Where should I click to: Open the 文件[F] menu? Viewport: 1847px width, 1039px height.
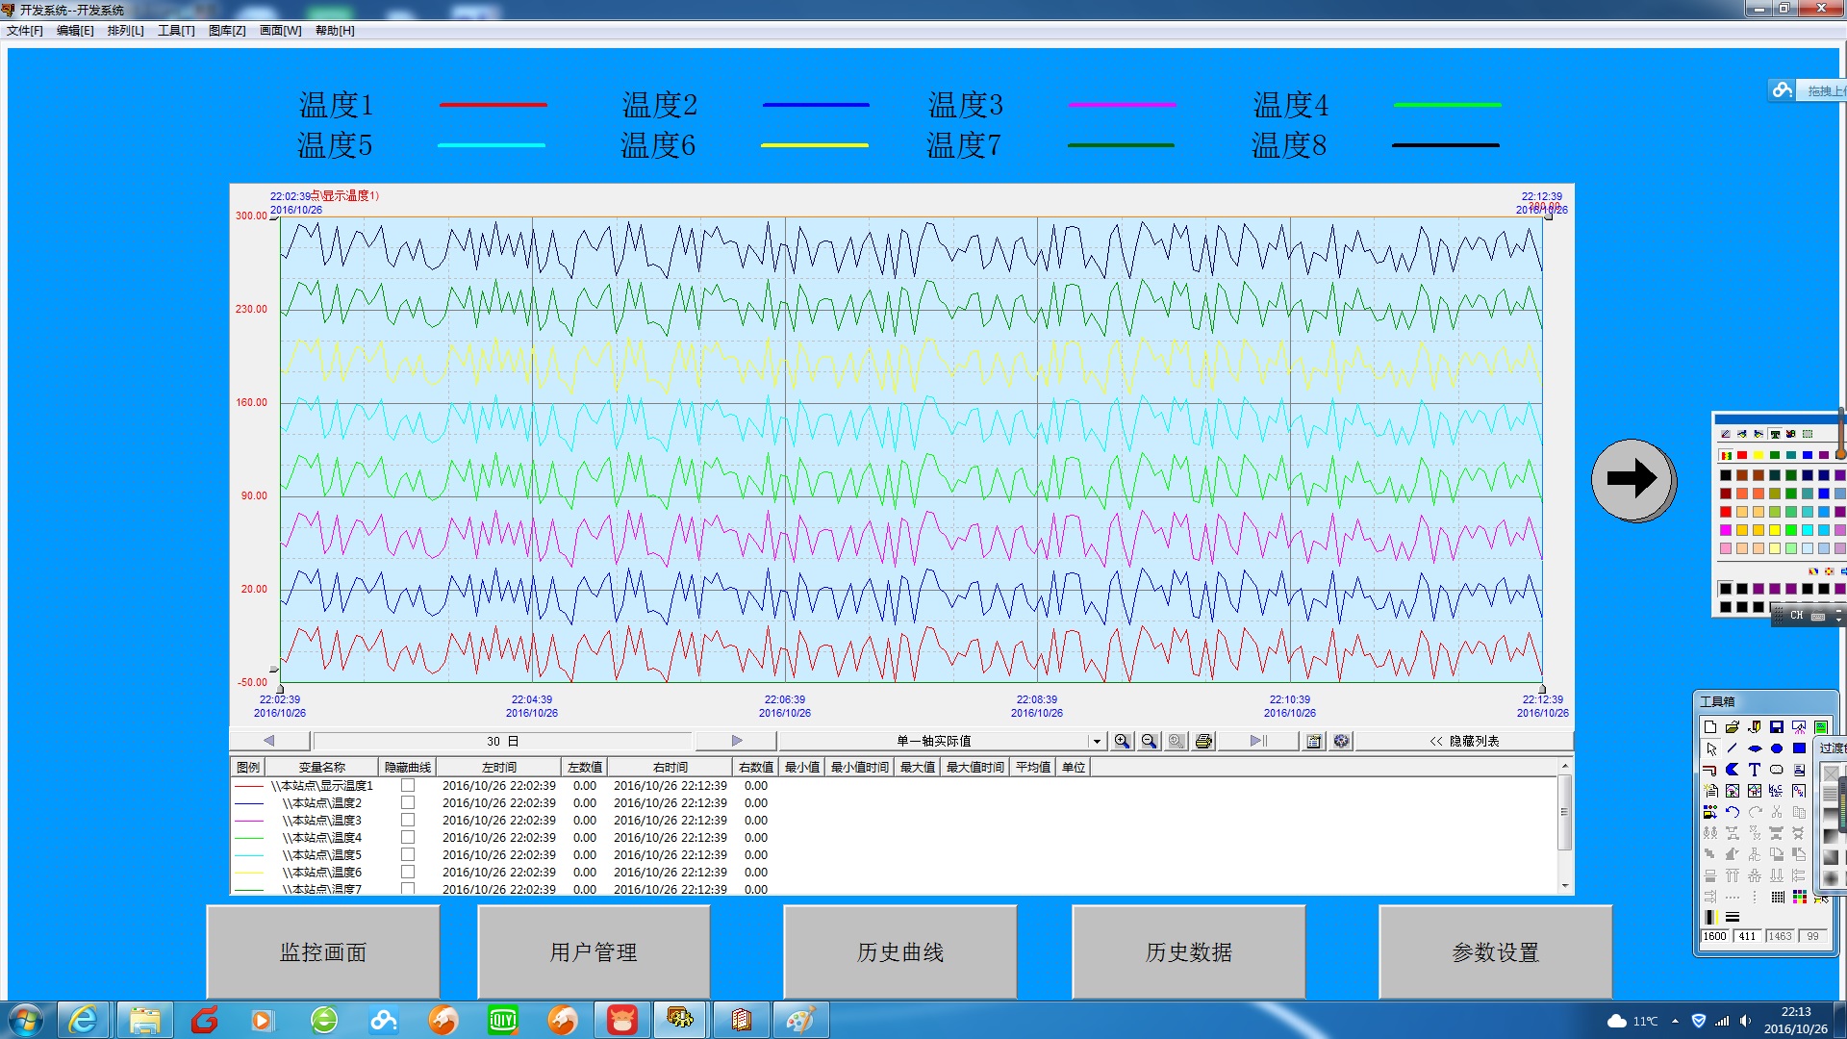pyautogui.click(x=25, y=31)
